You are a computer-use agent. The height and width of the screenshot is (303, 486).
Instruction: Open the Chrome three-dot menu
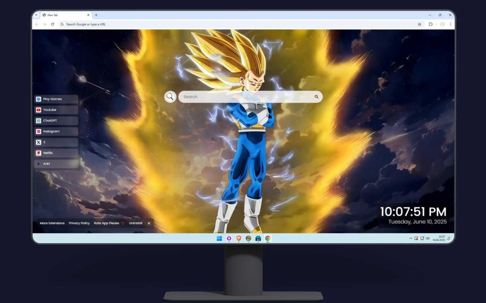click(x=450, y=24)
